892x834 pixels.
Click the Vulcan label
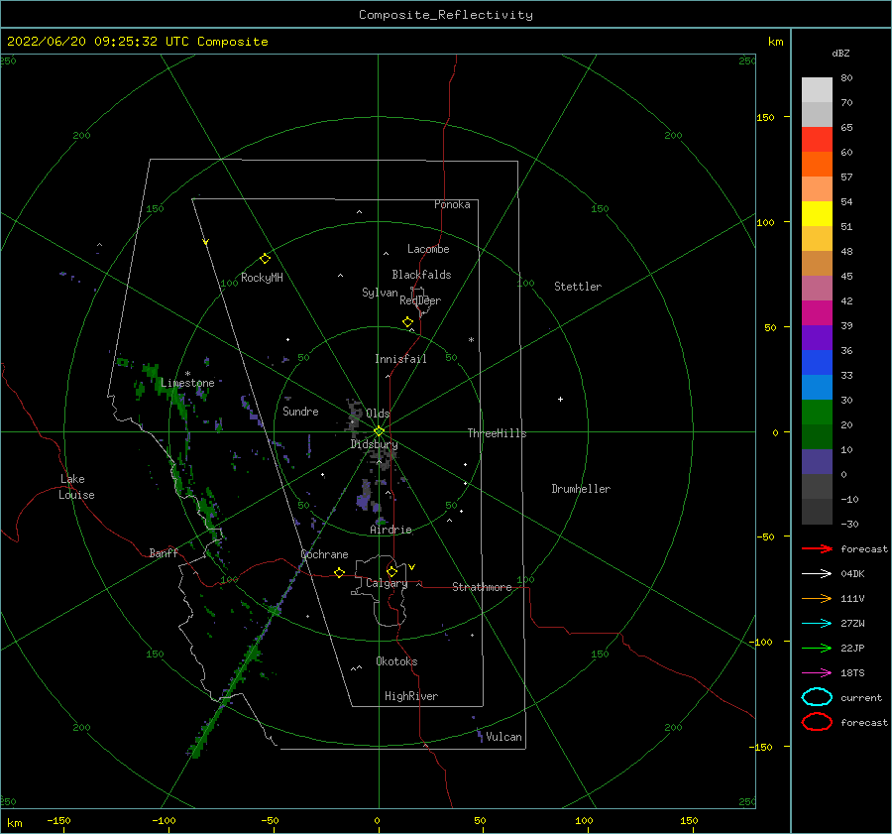(503, 737)
